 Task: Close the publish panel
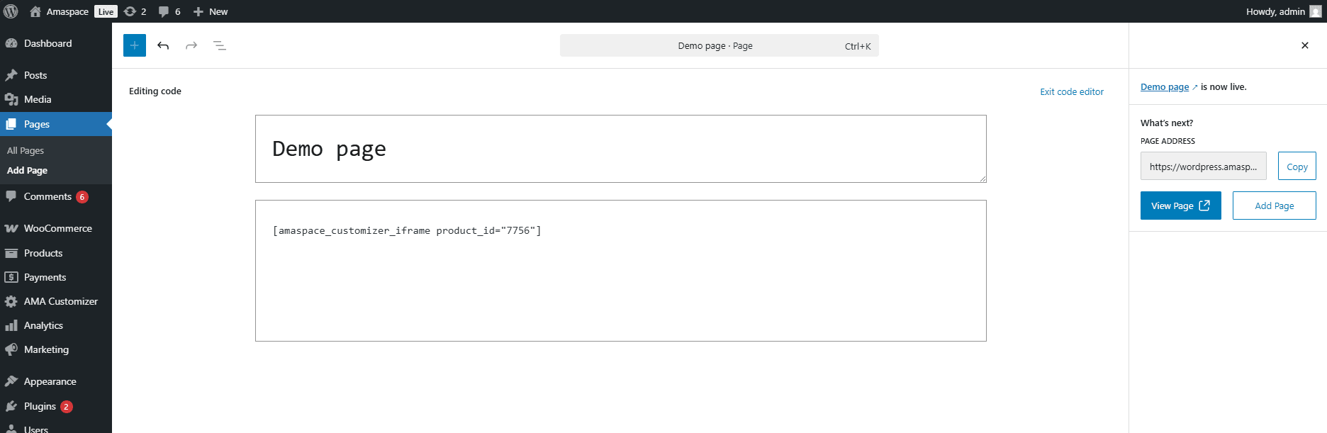point(1304,45)
